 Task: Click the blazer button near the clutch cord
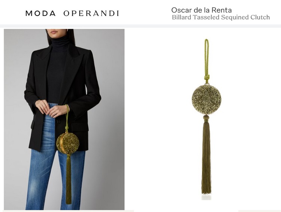[x=58, y=121]
